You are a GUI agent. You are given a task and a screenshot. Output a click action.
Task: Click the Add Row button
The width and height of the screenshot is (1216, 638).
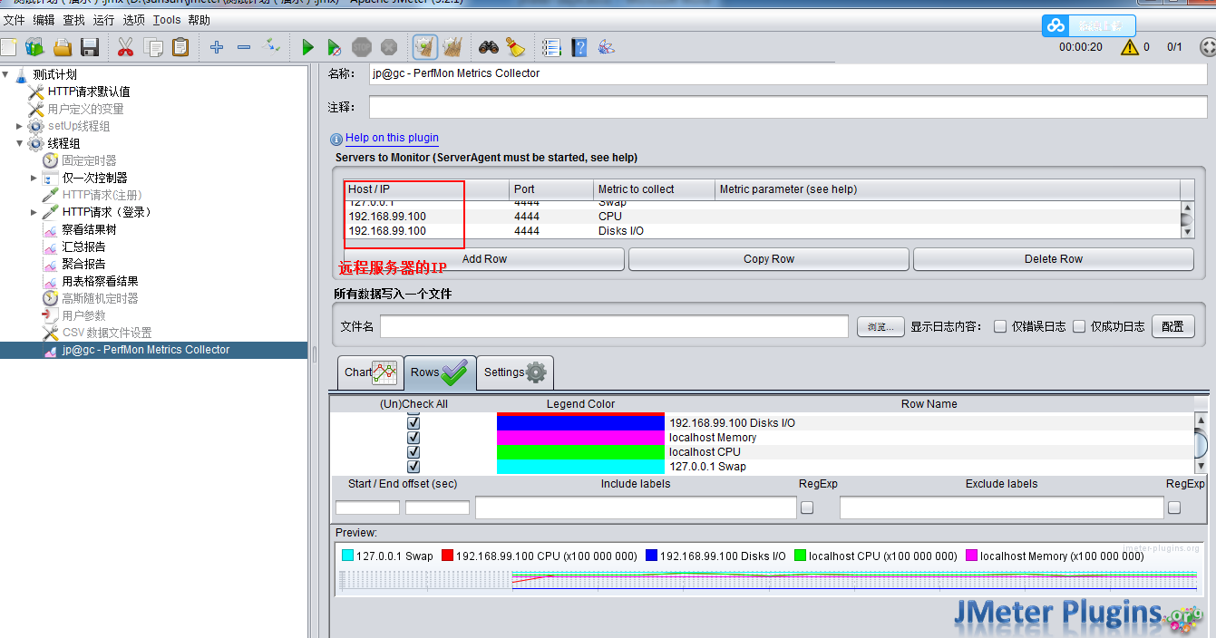pyautogui.click(x=483, y=259)
